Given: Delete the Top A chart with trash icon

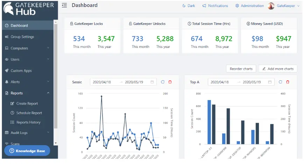Looking at the screenshot, I should click(x=288, y=82).
